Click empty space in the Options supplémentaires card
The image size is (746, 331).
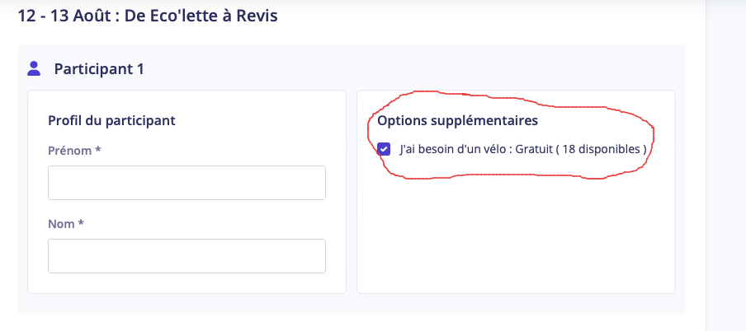coord(516,233)
